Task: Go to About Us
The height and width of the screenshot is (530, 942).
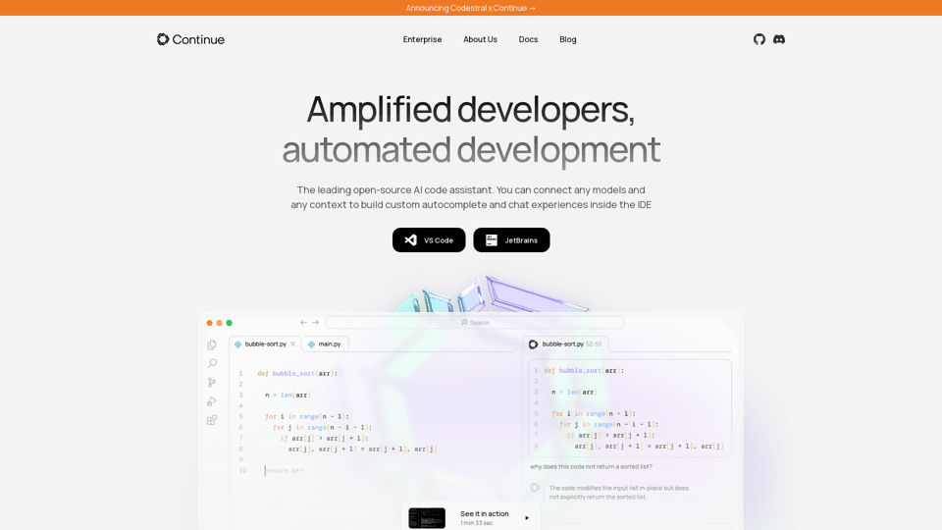Action: pyautogui.click(x=480, y=39)
